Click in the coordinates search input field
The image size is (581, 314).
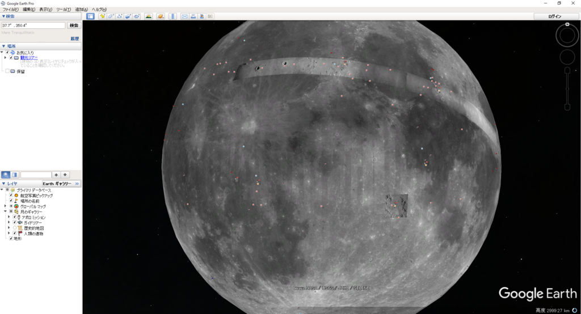33,26
